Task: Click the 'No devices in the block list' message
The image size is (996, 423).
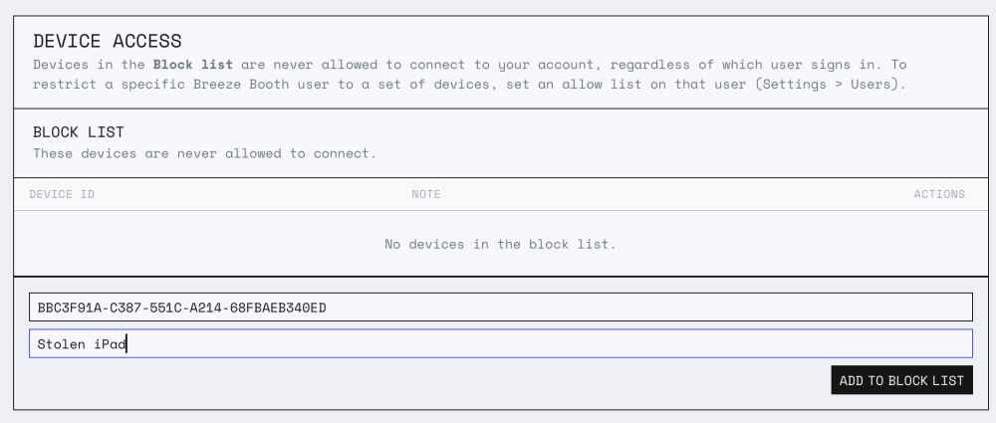Action: pyautogui.click(x=501, y=244)
